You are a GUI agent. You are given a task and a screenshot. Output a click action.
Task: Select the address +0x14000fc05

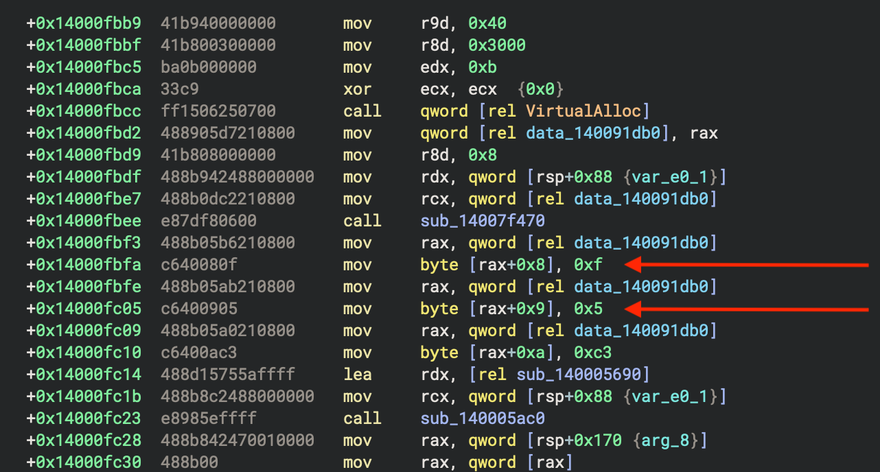point(84,309)
